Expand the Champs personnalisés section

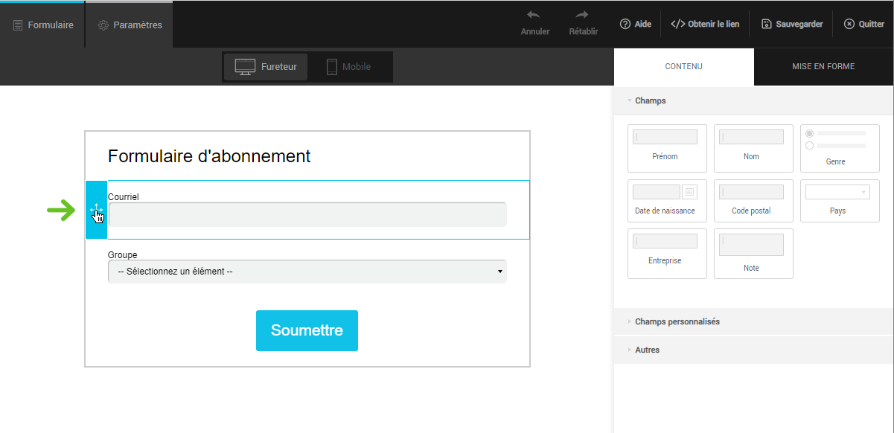pyautogui.click(x=677, y=321)
